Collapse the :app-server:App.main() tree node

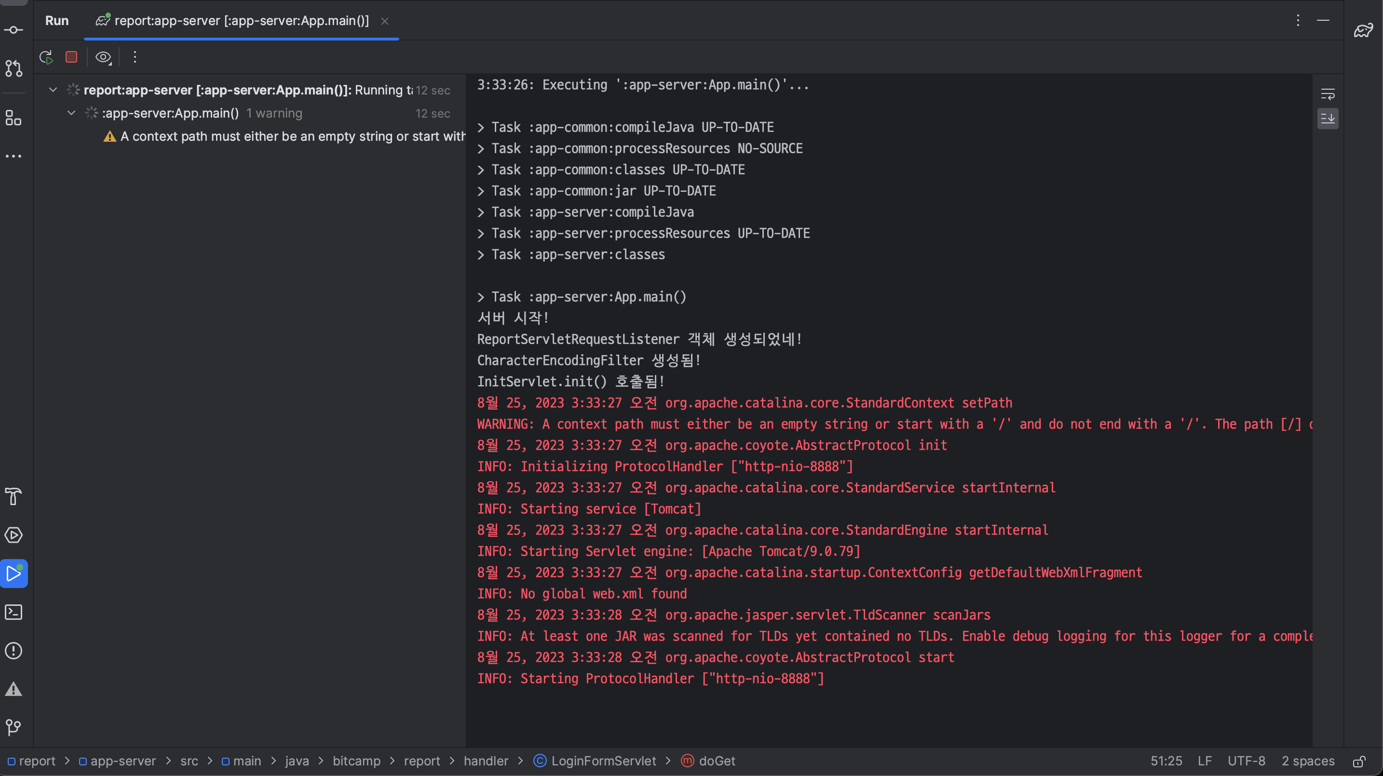coord(71,113)
